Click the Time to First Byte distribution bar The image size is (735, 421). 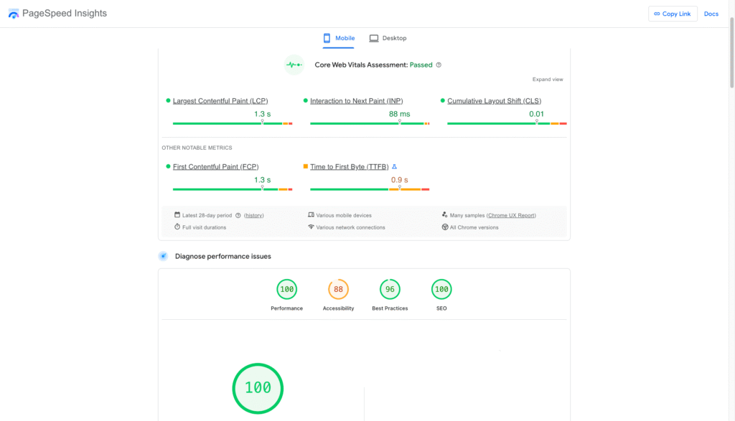point(370,189)
